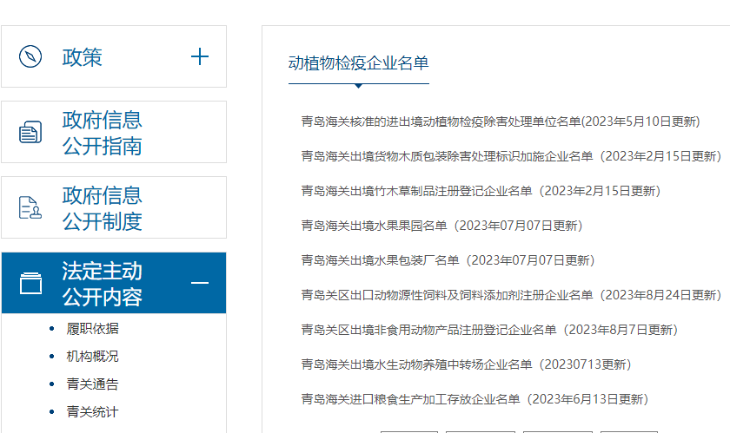Open the 政府信息公开指南 menu item
This screenshot has width=730, height=433.
click(x=114, y=132)
